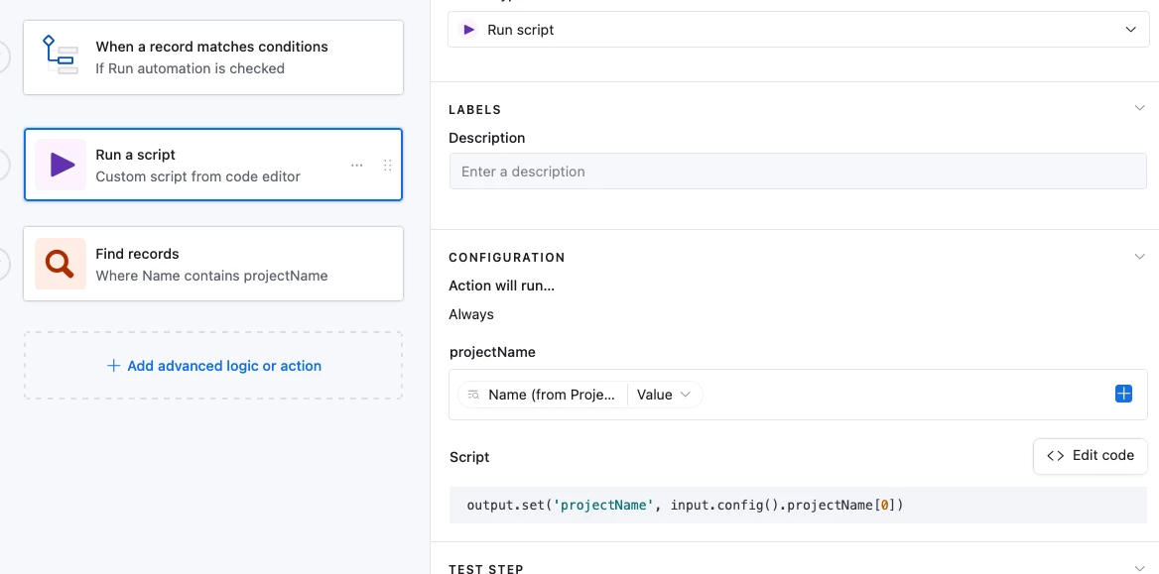Click the drag handle on Run a script

tap(388, 166)
